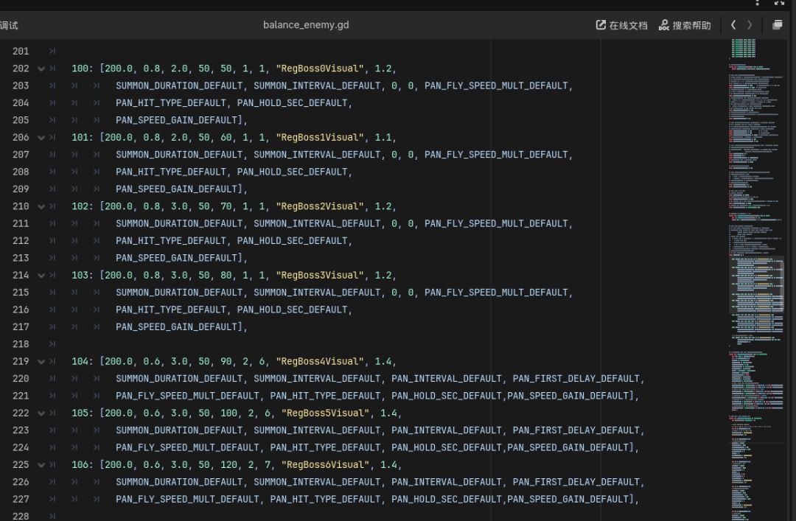The height and width of the screenshot is (521, 796).
Task: Click PAN_INTERVAL_DEFAULT on line 220
Action: (447, 379)
